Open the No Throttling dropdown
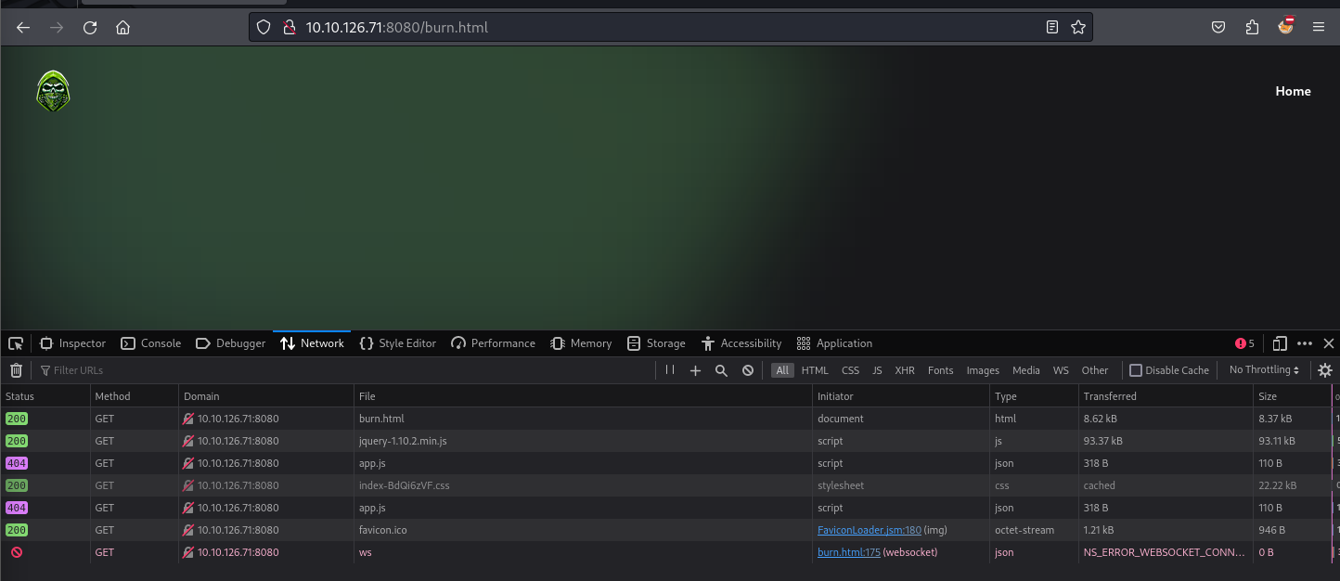Viewport: 1340px width, 581px height. [x=1264, y=370]
